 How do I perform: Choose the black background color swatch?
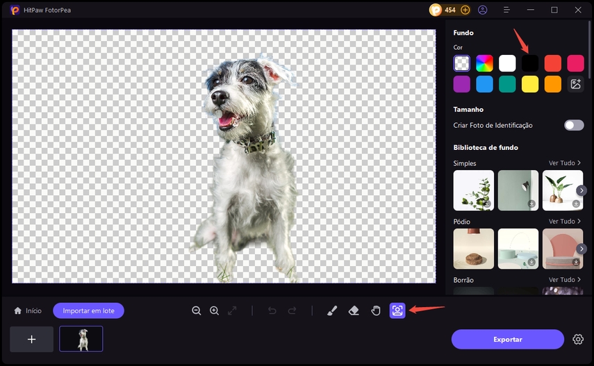pyautogui.click(x=530, y=63)
